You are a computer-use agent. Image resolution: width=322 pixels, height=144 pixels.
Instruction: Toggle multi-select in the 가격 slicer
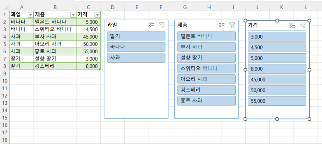tap(292, 25)
